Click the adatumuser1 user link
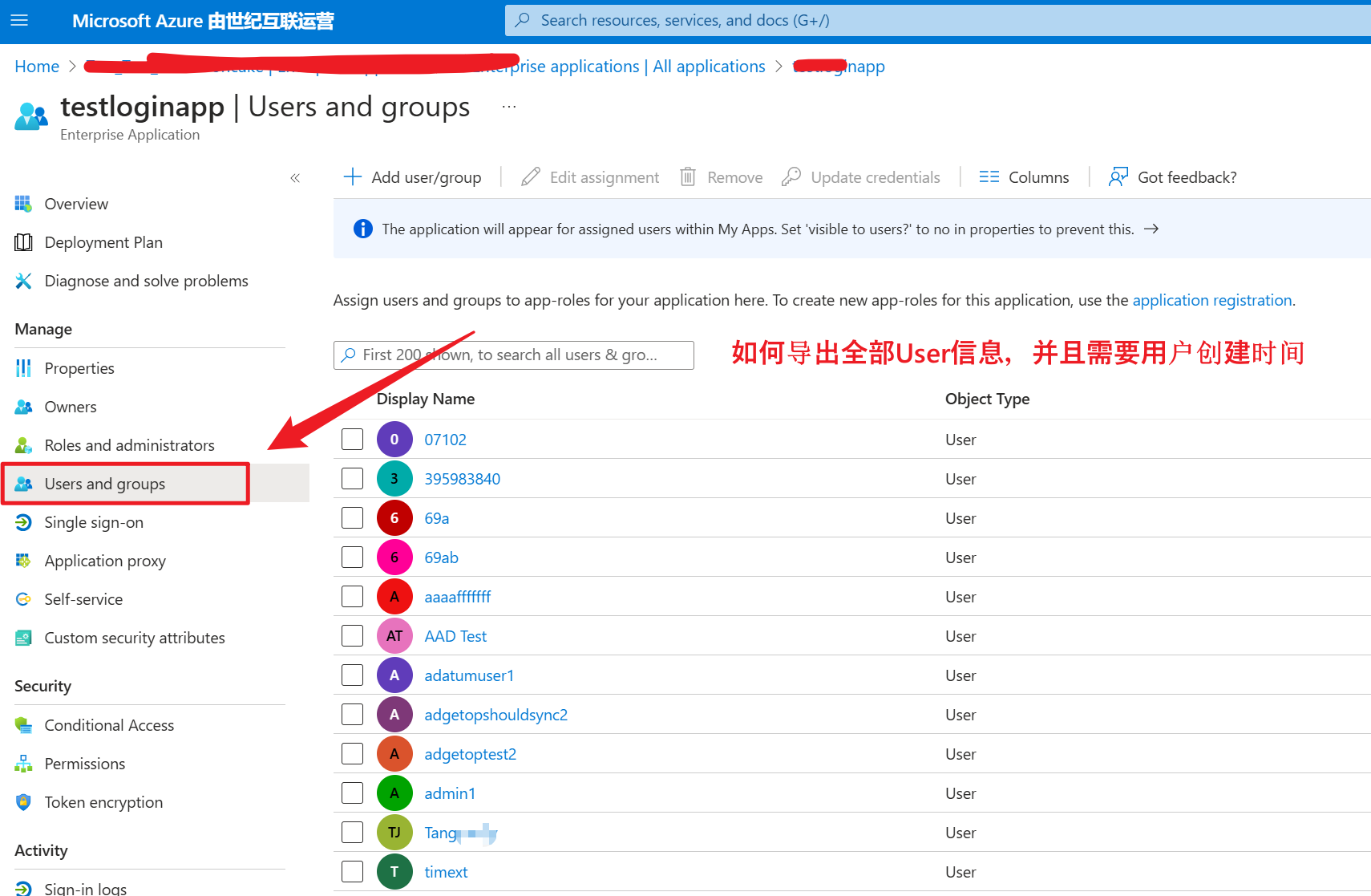Viewport: 1371px width, 896px height. click(x=469, y=675)
